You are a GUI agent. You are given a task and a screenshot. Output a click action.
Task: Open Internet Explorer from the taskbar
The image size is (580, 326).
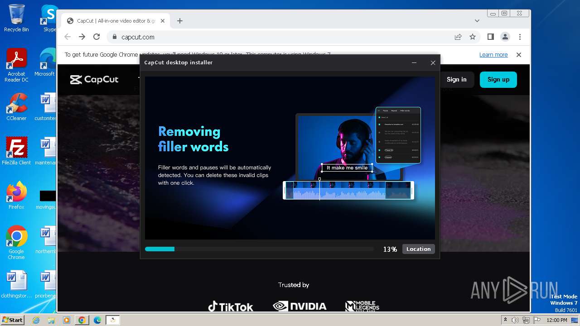point(36,320)
